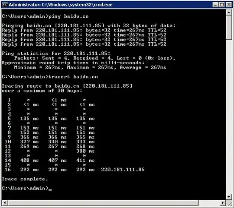Click hop 7 row with 153 ms
The image size is (234, 208).
coord(51,128)
